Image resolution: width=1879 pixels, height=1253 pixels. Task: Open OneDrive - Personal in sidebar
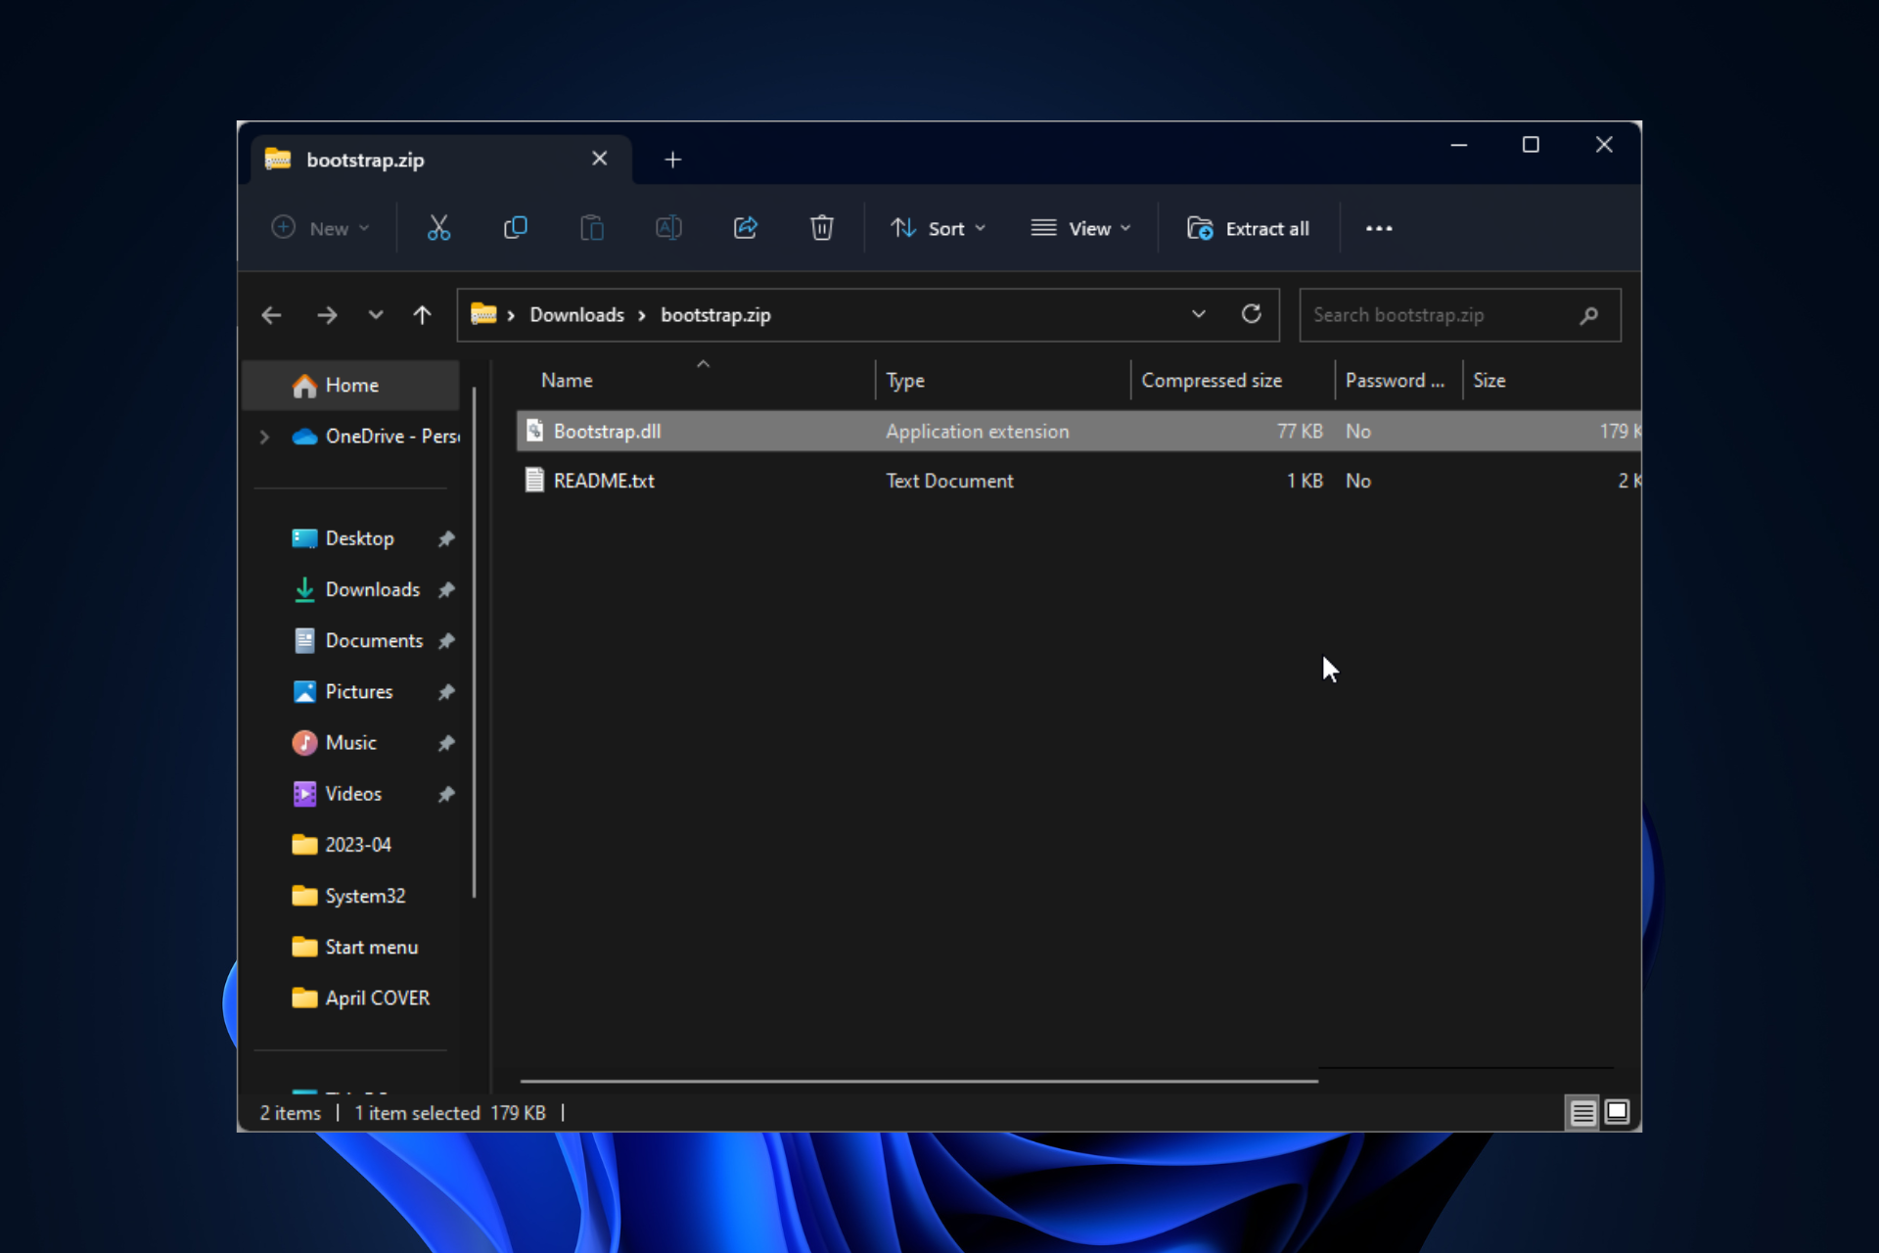(x=375, y=437)
